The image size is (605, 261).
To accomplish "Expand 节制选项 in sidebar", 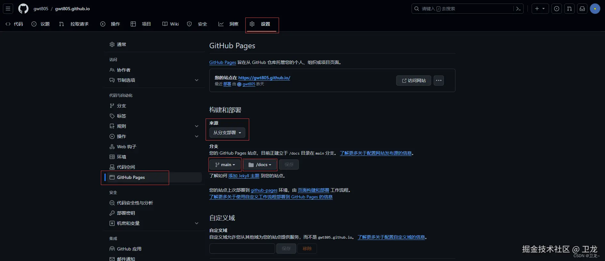I will click(x=155, y=80).
